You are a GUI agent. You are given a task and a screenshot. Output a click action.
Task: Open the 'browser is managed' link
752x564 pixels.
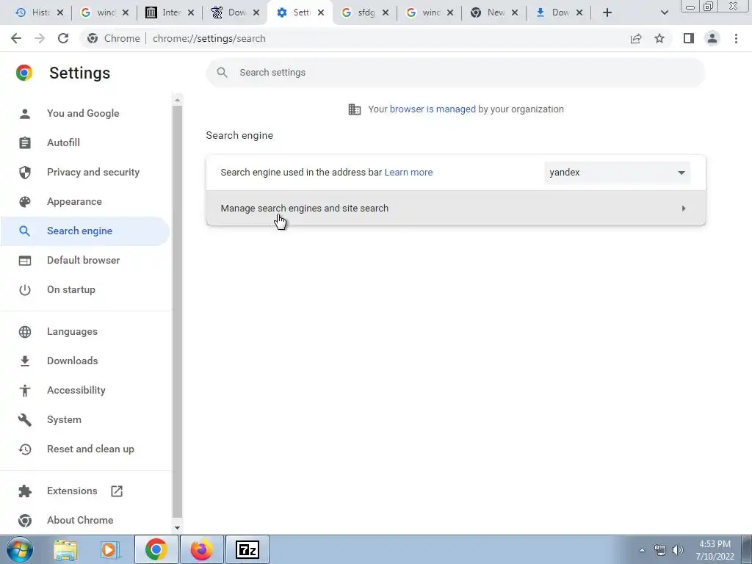click(x=432, y=109)
